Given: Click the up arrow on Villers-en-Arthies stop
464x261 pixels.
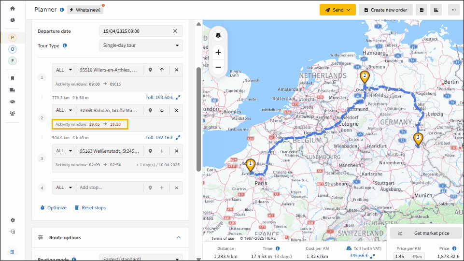Looking at the screenshot, I should [162, 70].
